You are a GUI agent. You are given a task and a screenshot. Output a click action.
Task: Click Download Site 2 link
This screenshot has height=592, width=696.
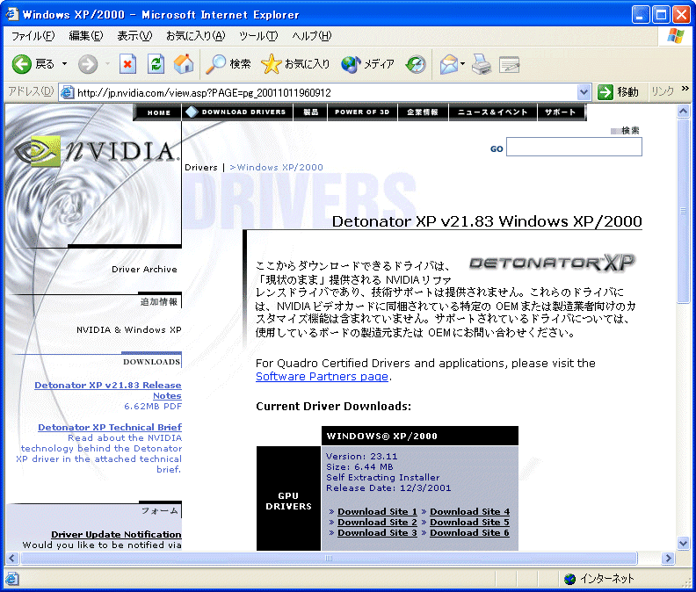click(x=377, y=522)
